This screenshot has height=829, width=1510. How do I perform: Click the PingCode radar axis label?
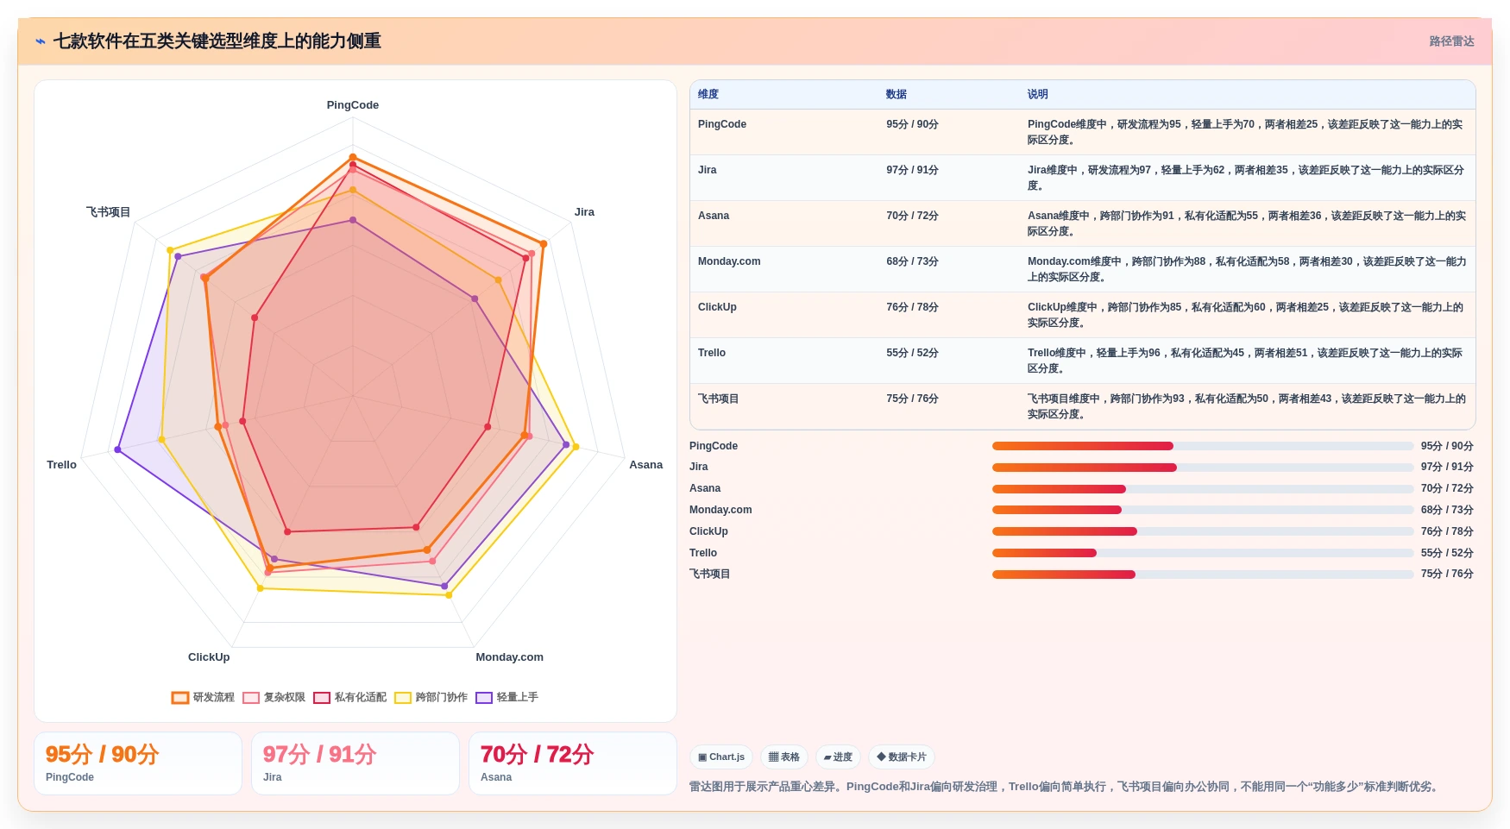click(353, 105)
